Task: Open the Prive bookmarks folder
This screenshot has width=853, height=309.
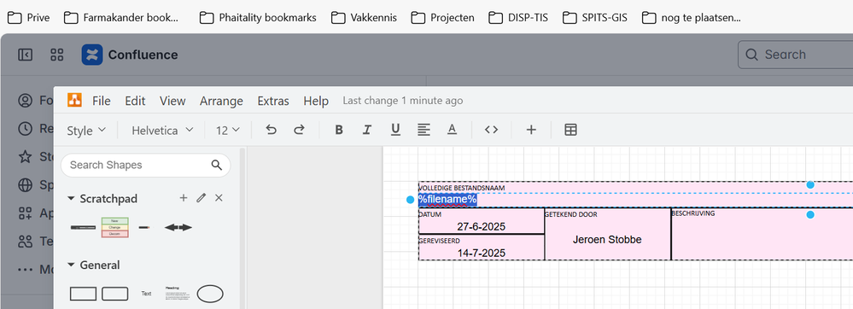Action: click(28, 17)
